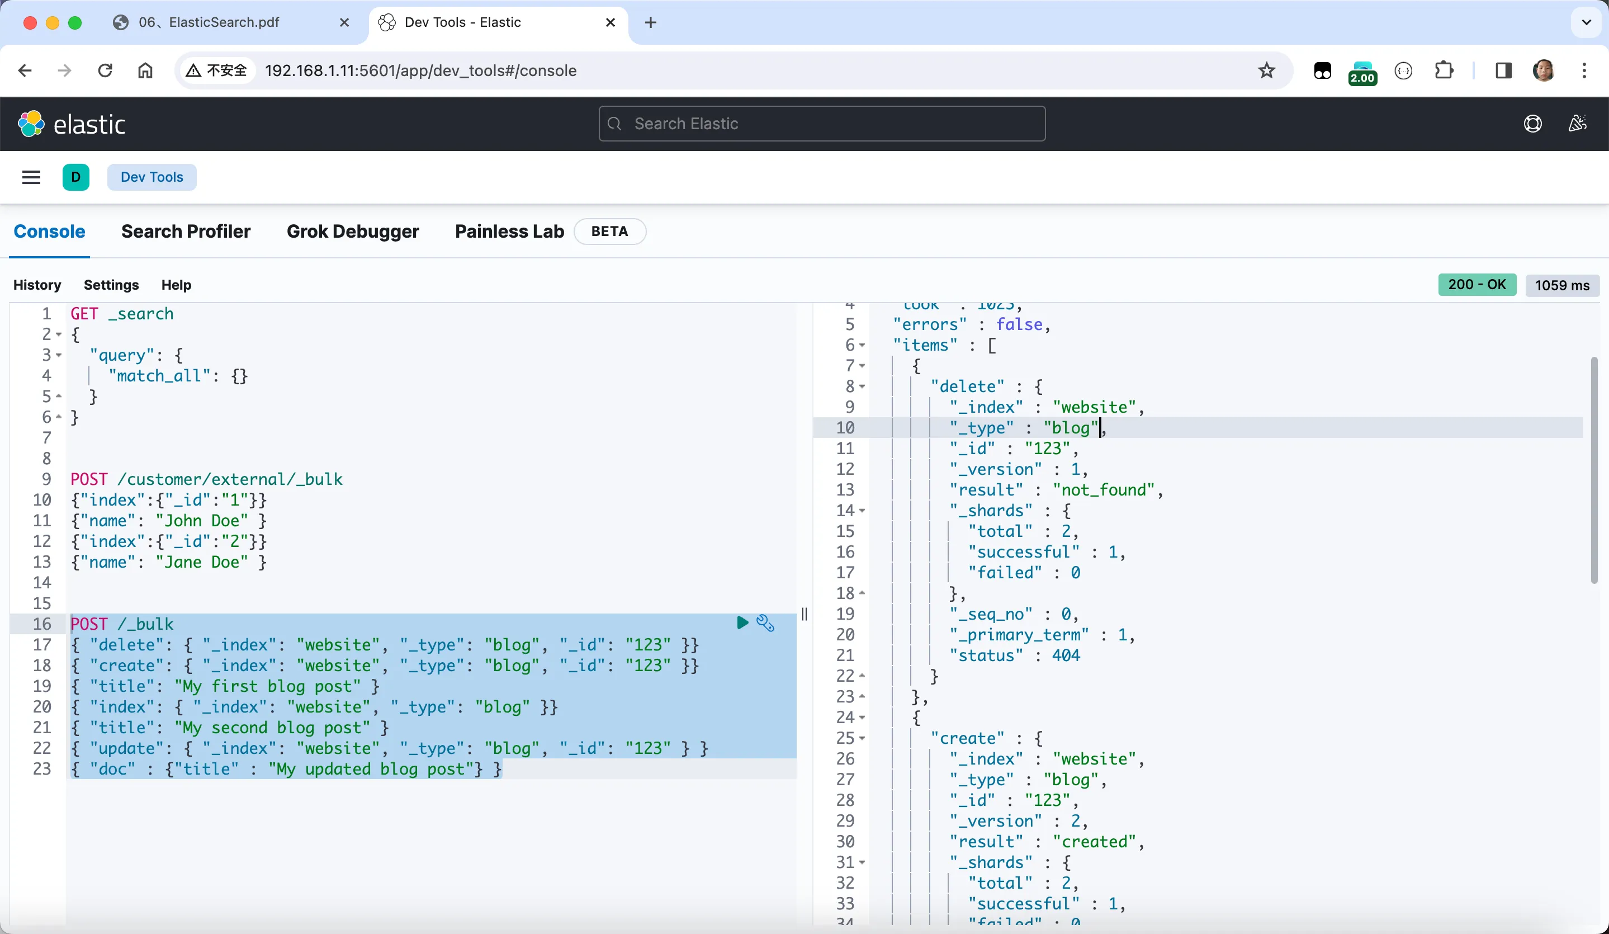Click the notifications bell icon

pyautogui.click(x=1579, y=124)
